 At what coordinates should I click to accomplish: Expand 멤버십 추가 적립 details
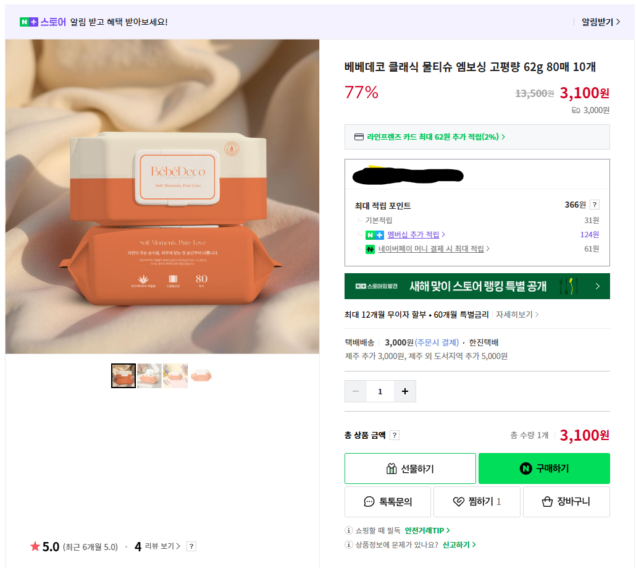[416, 235]
